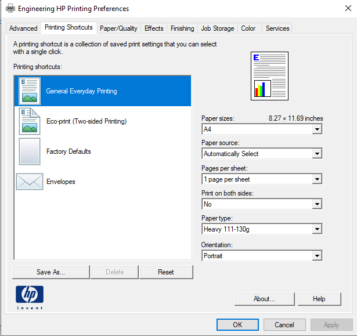This screenshot has height=336, width=357.
Task: Click the No value for both sides
Action: 208,204
